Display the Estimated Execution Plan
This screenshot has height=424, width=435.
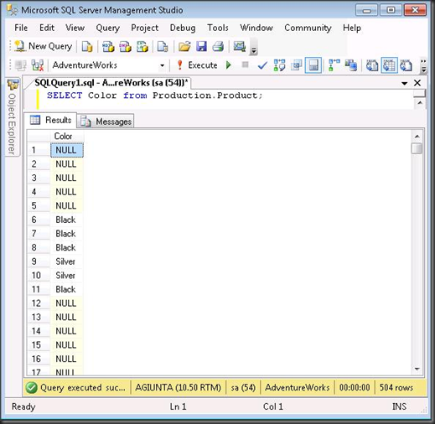(279, 65)
